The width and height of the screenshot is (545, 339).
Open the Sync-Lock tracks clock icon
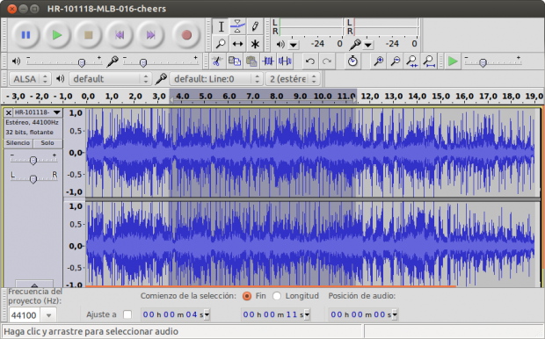[x=352, y=61]
